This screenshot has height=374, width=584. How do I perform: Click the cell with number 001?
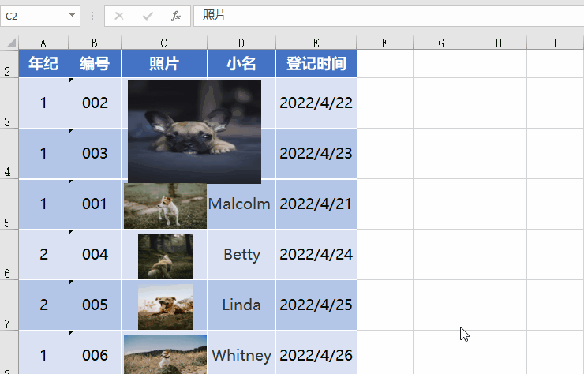pyautogui.click(x=95, y=204)
